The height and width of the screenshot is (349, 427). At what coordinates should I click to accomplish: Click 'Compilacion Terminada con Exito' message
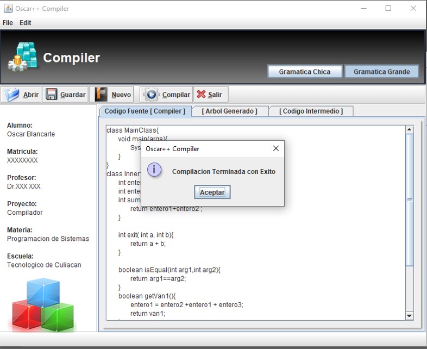[224, 172]
